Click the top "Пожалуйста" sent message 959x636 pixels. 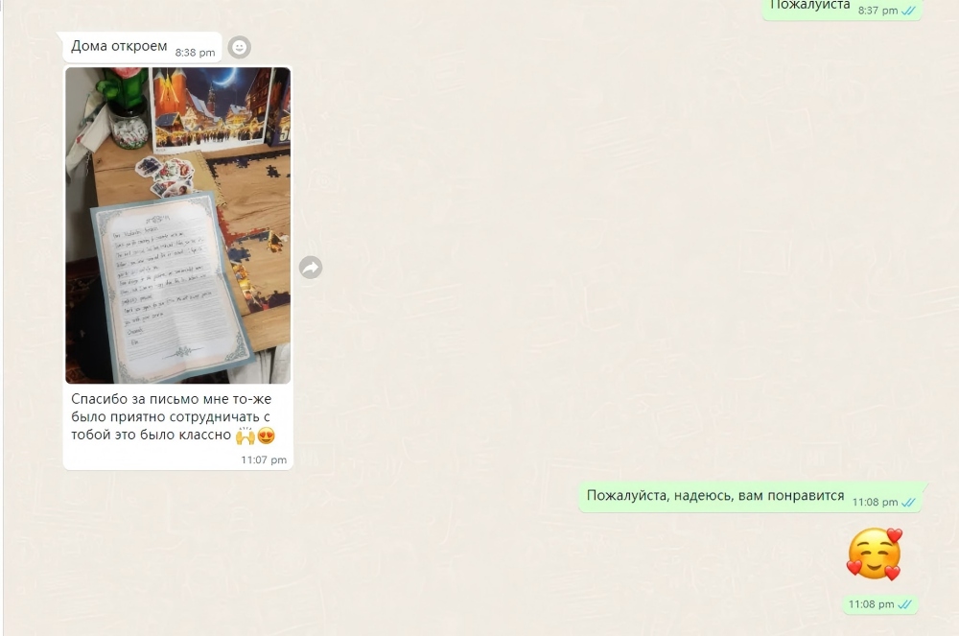tap(810, 6)
